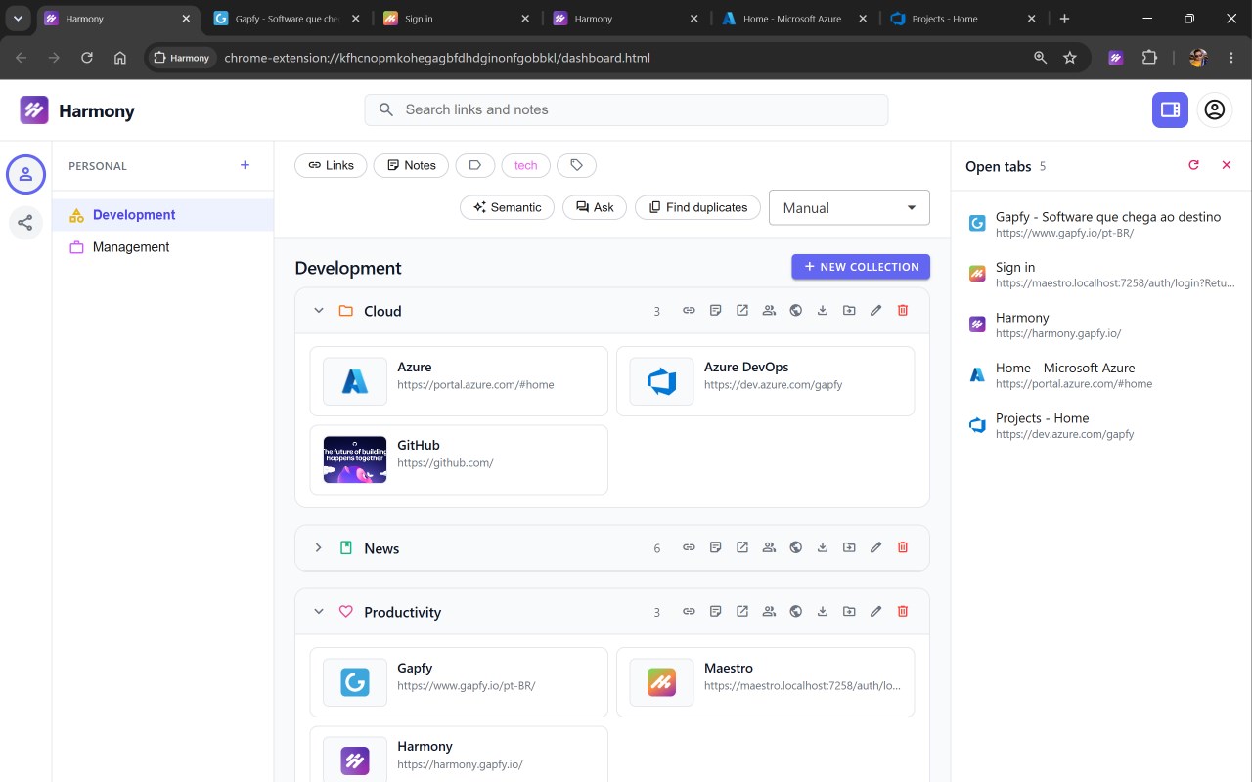Open the Manual sort dropdown
The height and width of the screenshot is (782, 1252).
(x=849, y=207)
